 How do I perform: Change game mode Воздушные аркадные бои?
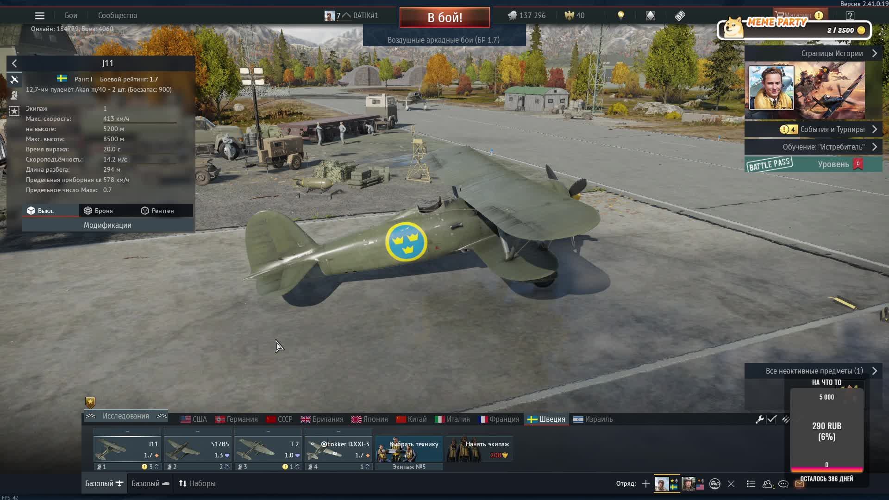(x=444, y=40)
